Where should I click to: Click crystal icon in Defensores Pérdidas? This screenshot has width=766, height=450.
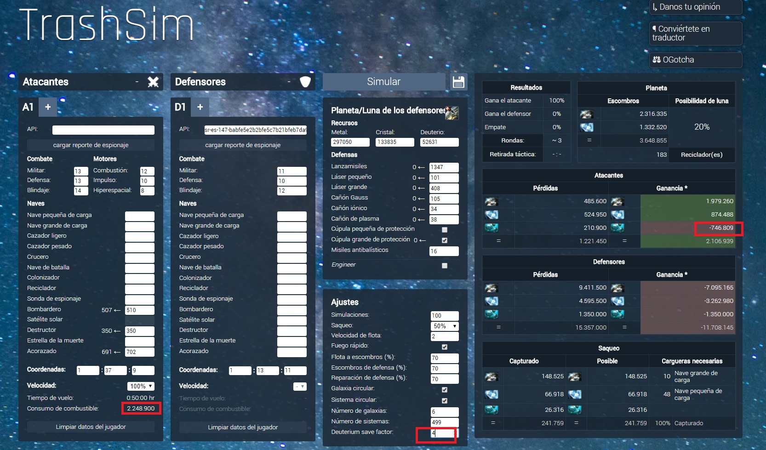(492, 301)
